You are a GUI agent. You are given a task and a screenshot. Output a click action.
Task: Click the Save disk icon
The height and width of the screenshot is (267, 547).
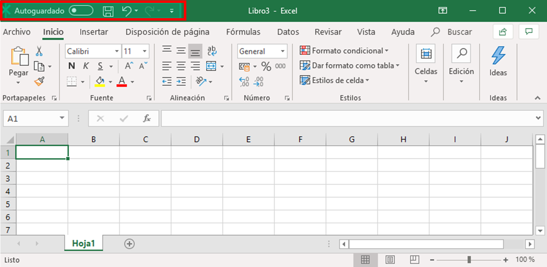pos(108,11)
